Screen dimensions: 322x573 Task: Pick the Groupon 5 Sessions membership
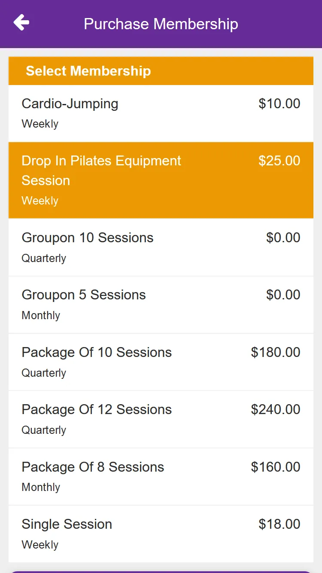click(x=161, y=305)
